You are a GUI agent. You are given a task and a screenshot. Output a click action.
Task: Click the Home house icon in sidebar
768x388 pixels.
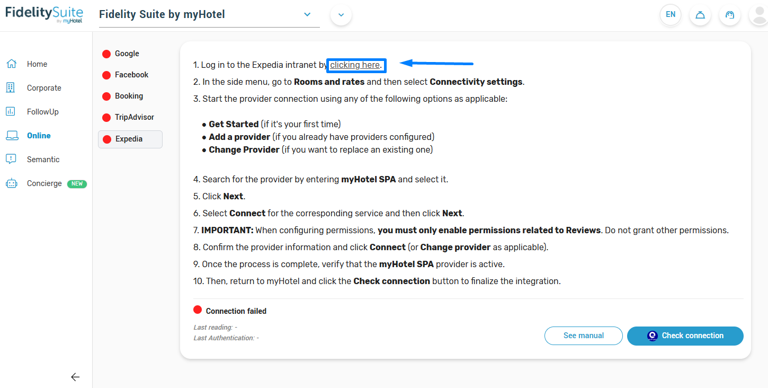tap(11, 64)
